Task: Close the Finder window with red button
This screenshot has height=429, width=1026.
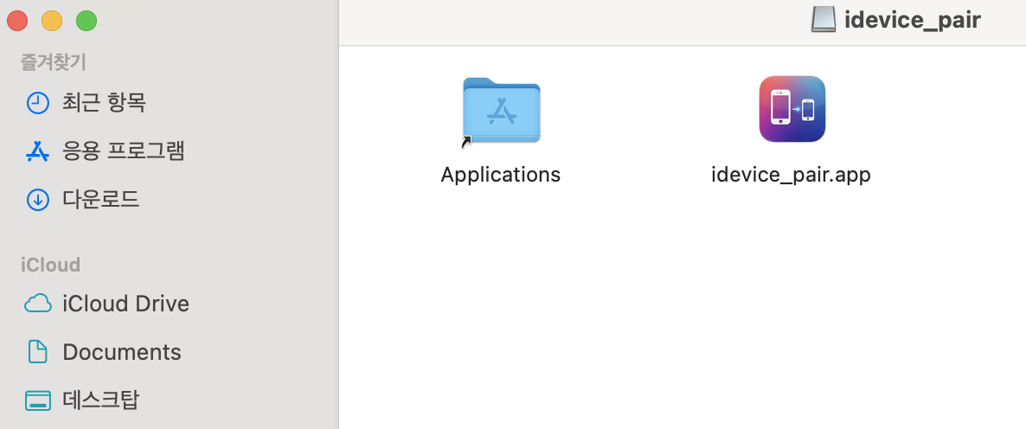Action: coord(17,21)
